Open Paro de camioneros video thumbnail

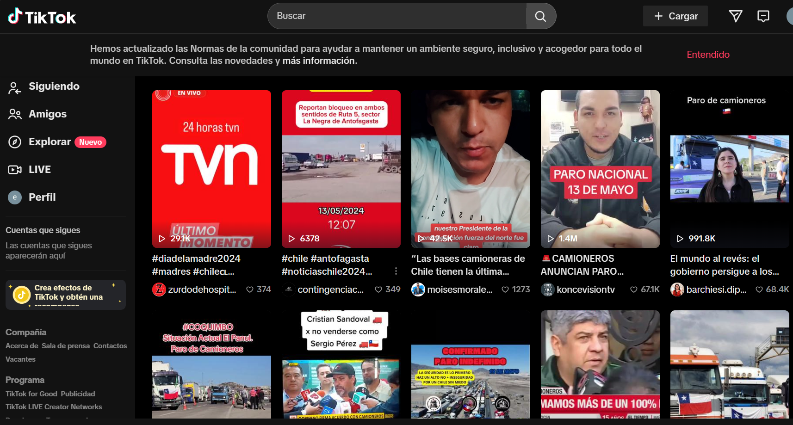pos(730,169)
